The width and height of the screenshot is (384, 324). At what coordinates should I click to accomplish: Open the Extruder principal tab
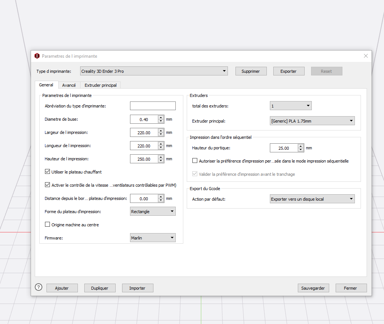point(101,85)
